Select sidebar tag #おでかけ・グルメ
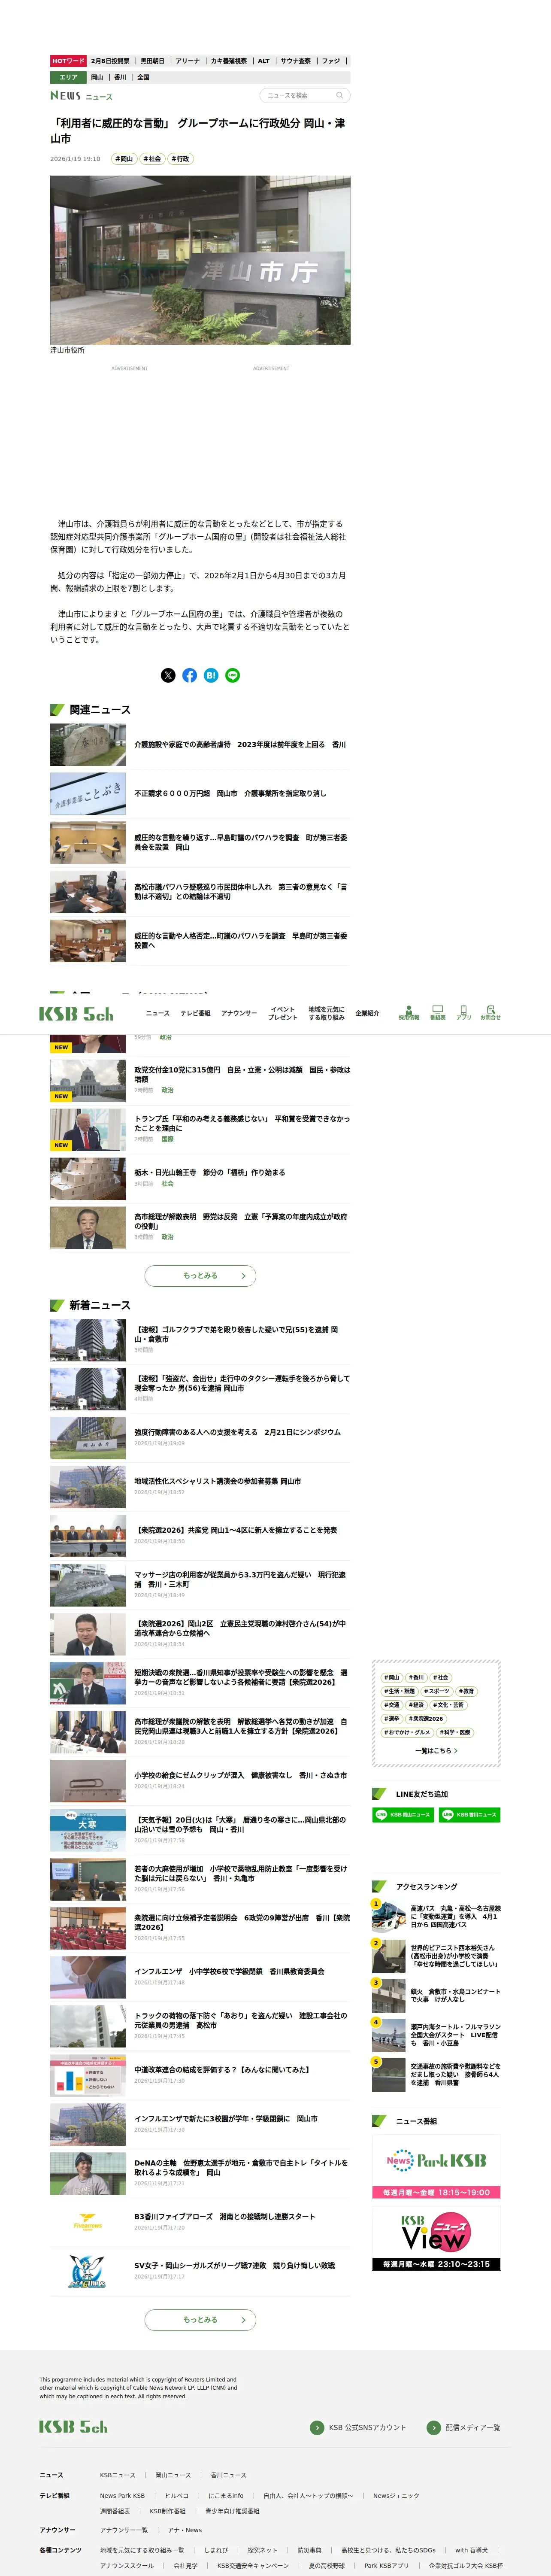 407,1732
